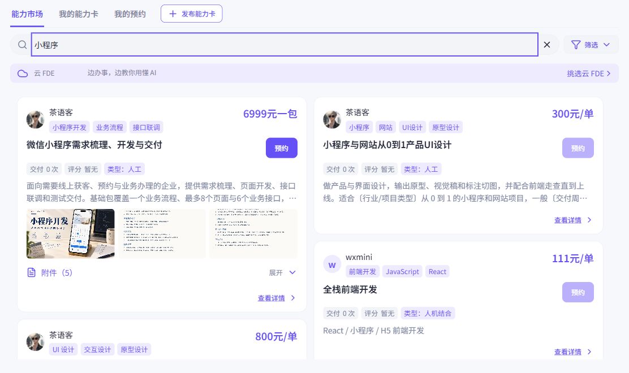Click the arrow after 查看详情 on 6999元 card
This screenshot has width=629, height=373.
pyautogui.click(x=293, y=298)
